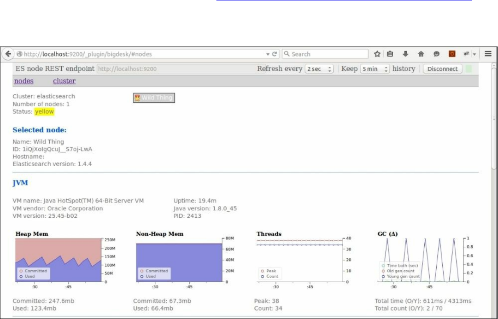Click Non-Heap Committed: 67.3mb value
The width and height of the screenshot is (498, 319).
point(162,301)
